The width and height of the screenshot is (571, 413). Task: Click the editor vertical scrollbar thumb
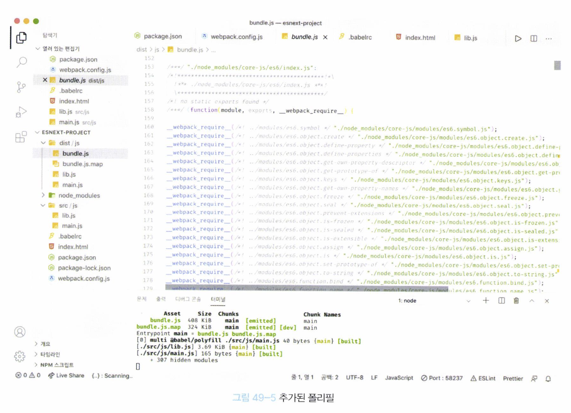[557, 65]
